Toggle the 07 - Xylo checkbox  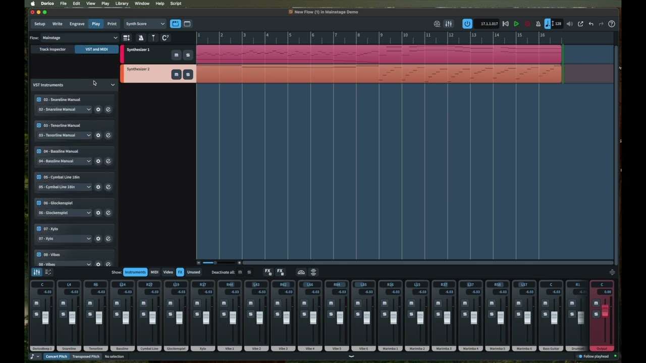(x=39, y=229)
